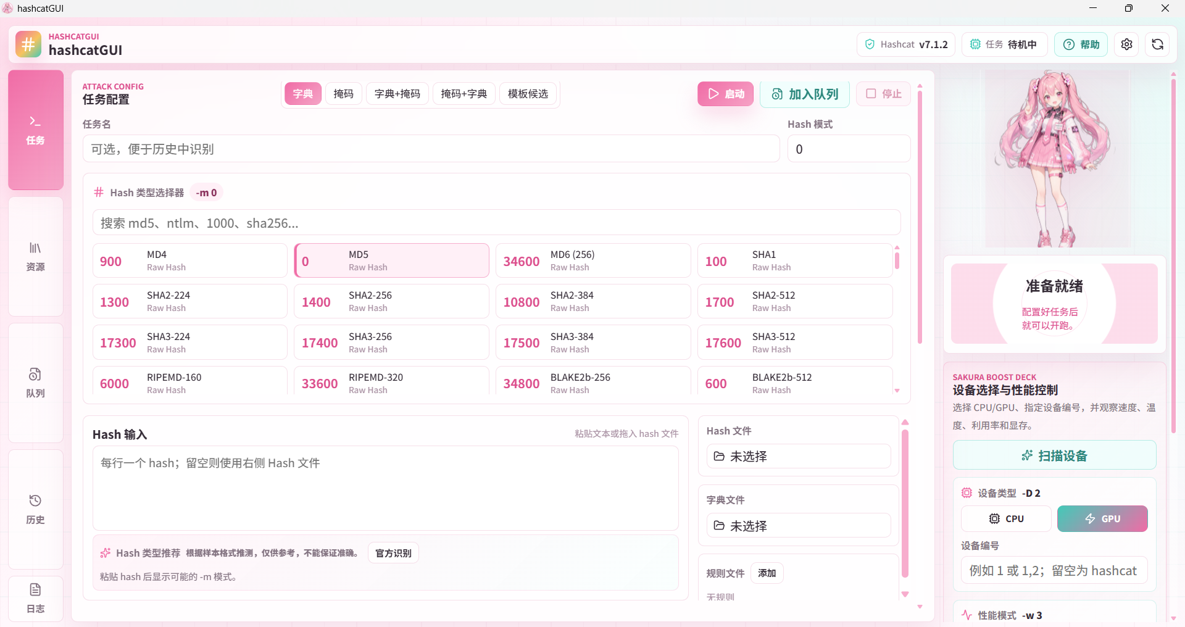This screenshot has width=1185, height=627.
Task: Switch to the 掩码 attack tab
Action: [x=344, y=94]
